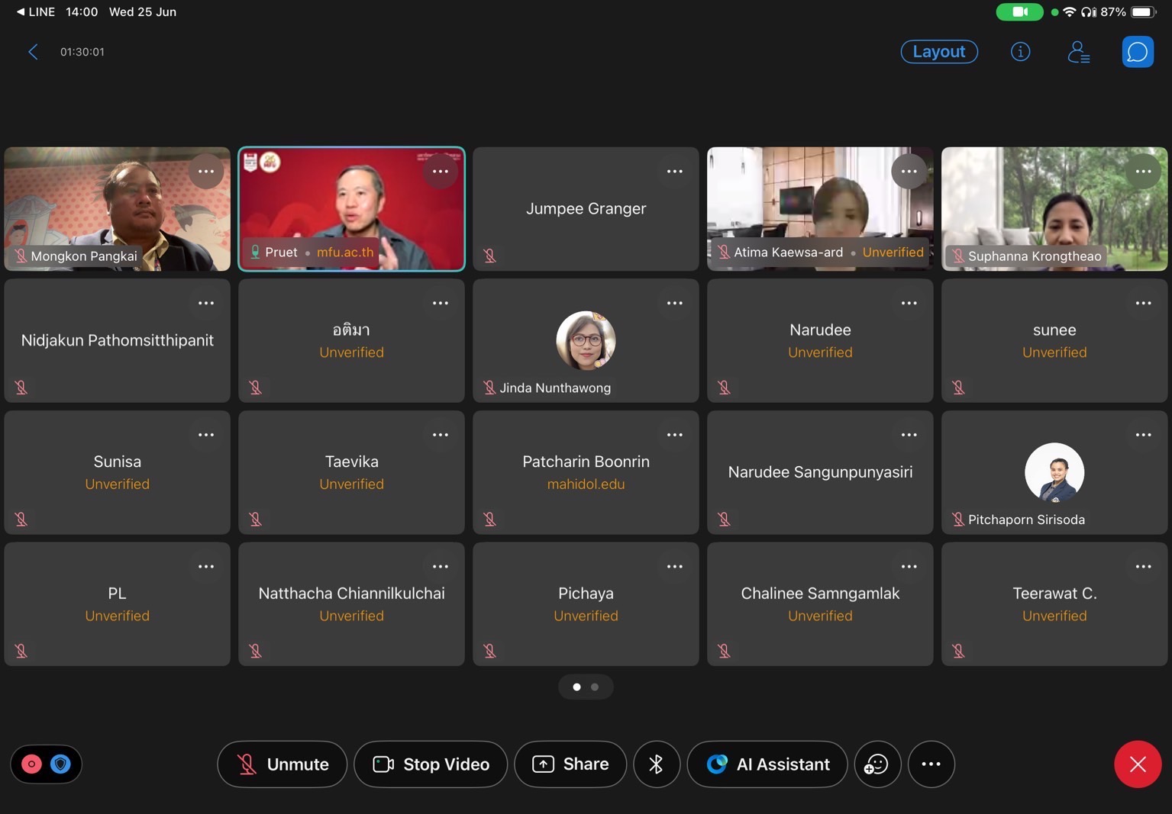Unmute your microphone

click(x=282, y=764)
